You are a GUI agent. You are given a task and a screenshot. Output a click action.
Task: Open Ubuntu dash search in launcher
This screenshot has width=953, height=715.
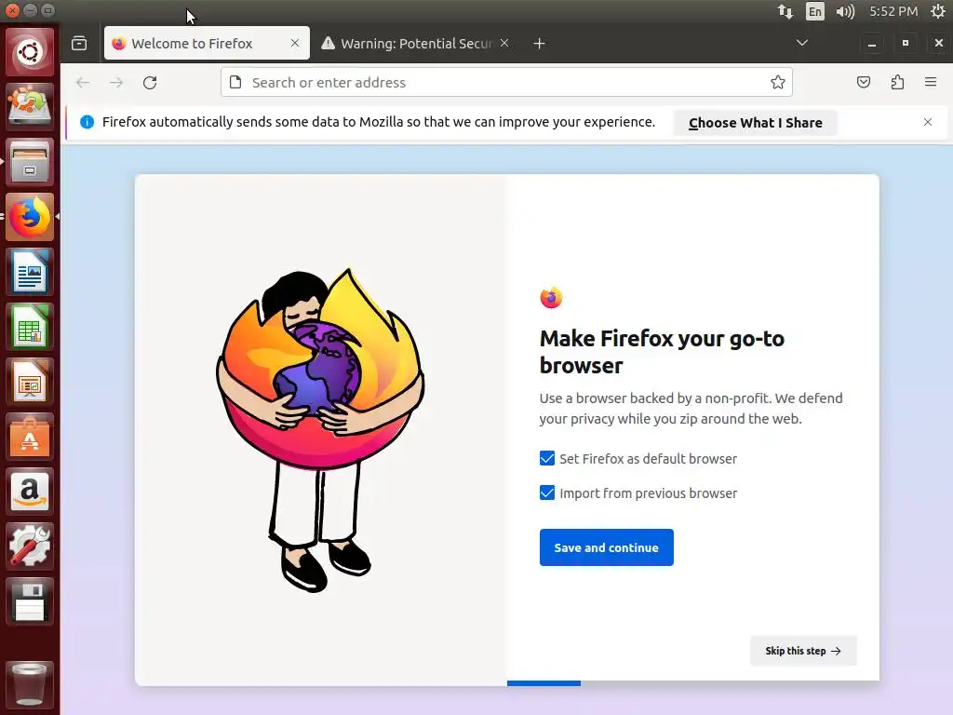pyautogui.click(x=30, y=51)
